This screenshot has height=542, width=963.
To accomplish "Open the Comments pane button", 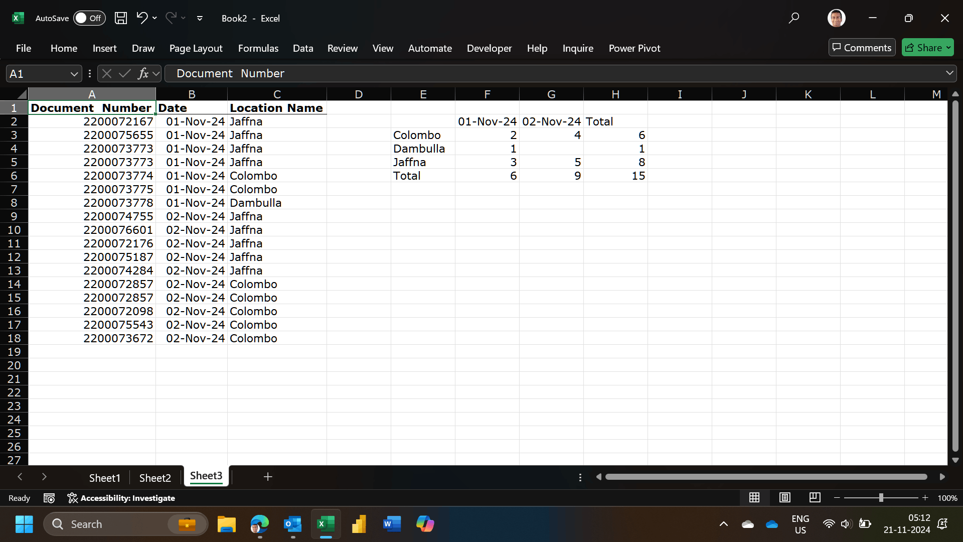I will coord(862,48).
